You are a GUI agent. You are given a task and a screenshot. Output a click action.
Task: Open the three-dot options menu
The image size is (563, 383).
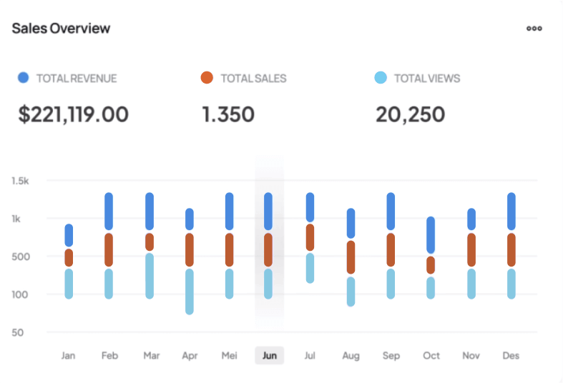click(x=534, y=29)
